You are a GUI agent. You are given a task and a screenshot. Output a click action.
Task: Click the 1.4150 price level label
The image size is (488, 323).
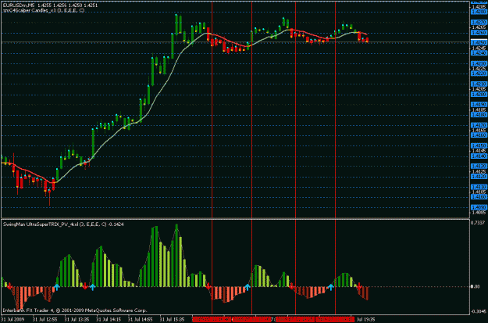(x=479, y=145)
